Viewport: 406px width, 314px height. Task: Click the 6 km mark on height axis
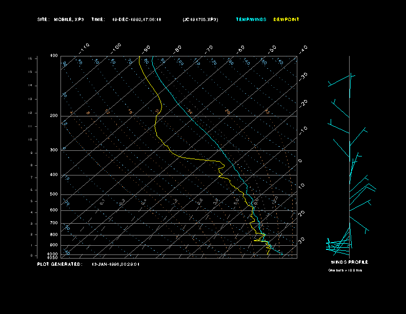pyautogui.click(x=32, y=190)
